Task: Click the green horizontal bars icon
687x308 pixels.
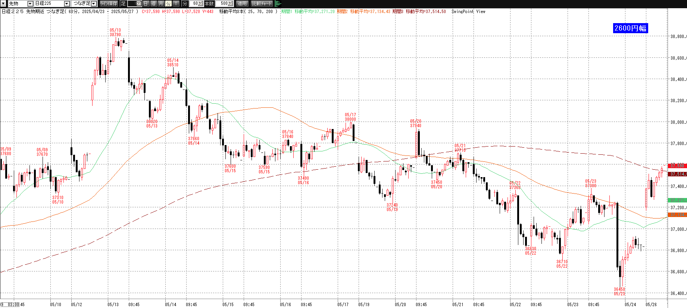Action: point(278,4)
